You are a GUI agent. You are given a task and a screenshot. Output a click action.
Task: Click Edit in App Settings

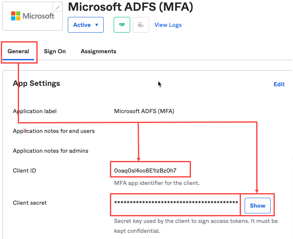(x=279, y=84)
